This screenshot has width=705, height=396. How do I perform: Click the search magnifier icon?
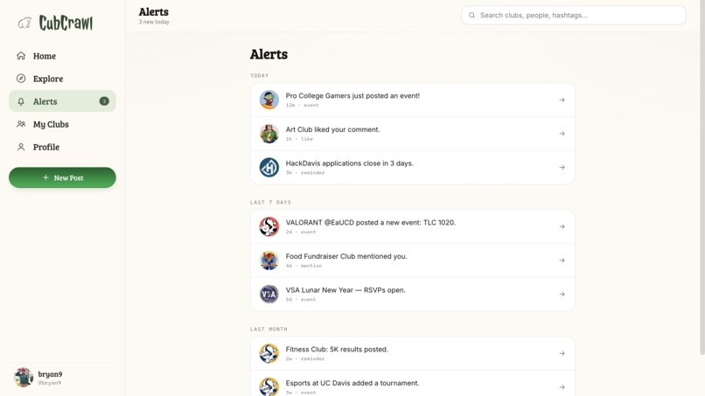click(471, 15)
